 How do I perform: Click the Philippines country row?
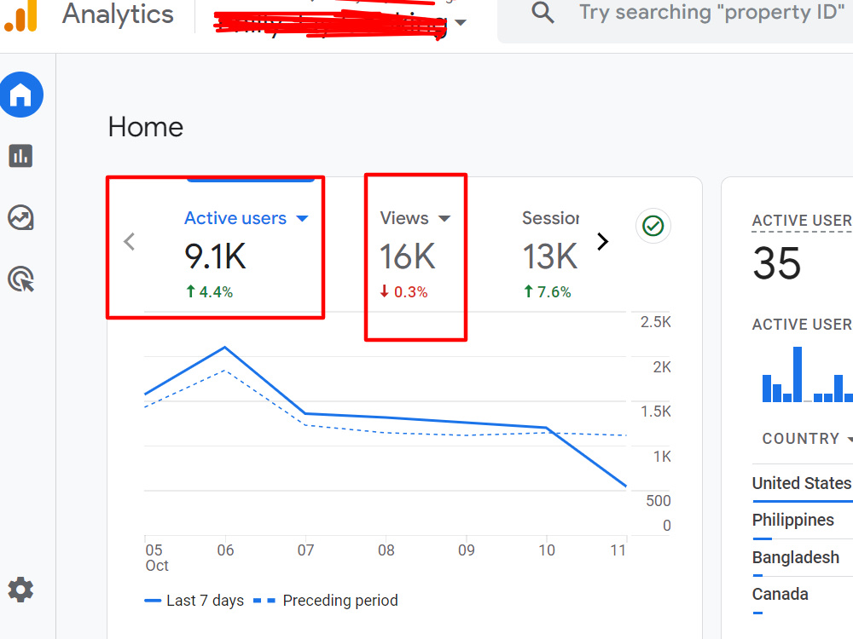803,520
